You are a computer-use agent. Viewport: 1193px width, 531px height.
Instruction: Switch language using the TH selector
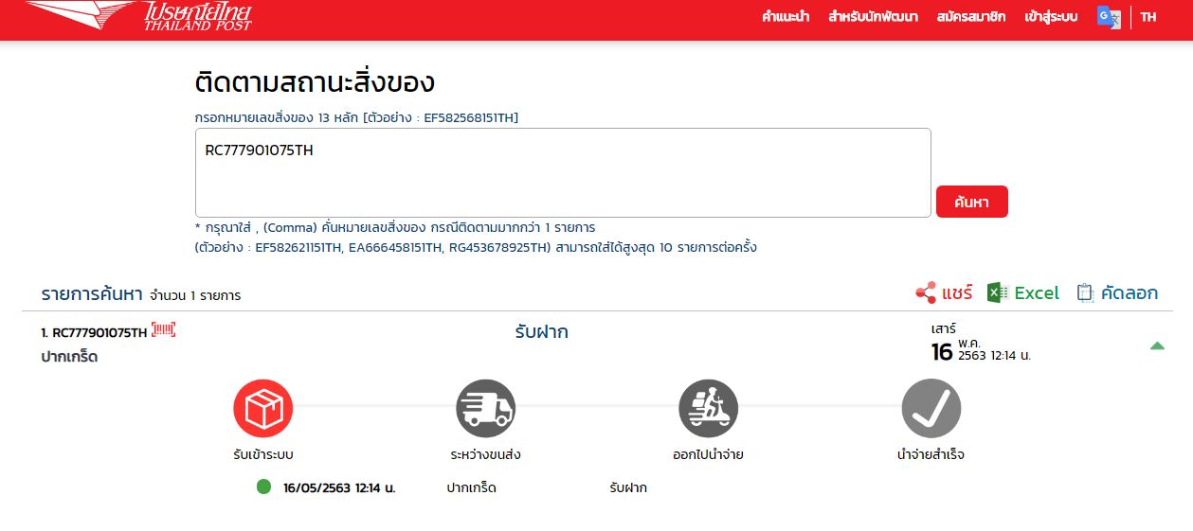click(1148, 17)
